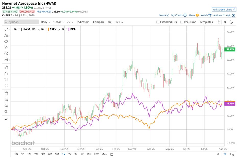Open the Daily interval dropdown
240x158 pixels.
click(x=45, y=22)
